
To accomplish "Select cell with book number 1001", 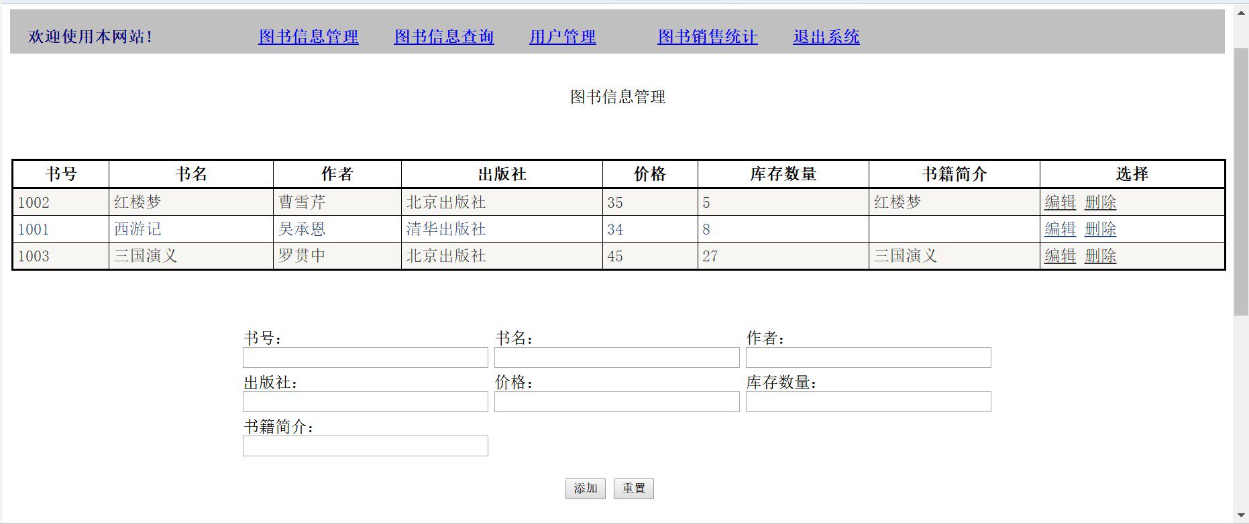I will (61, 228).
